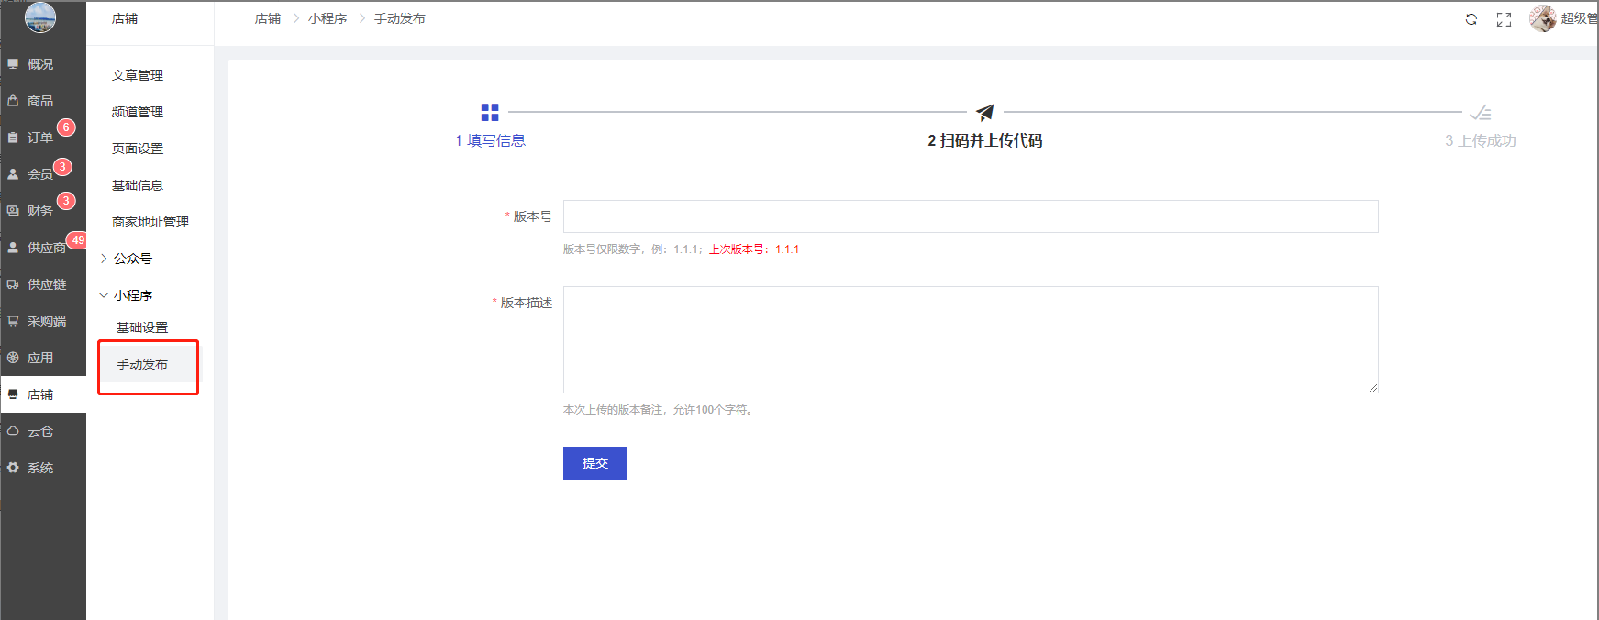Go to 订单 orders section
This screenshot has height=620, width=1599.
(x=40, y=138)
